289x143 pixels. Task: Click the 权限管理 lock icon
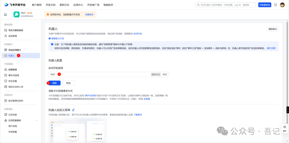[x=6, y=69]
